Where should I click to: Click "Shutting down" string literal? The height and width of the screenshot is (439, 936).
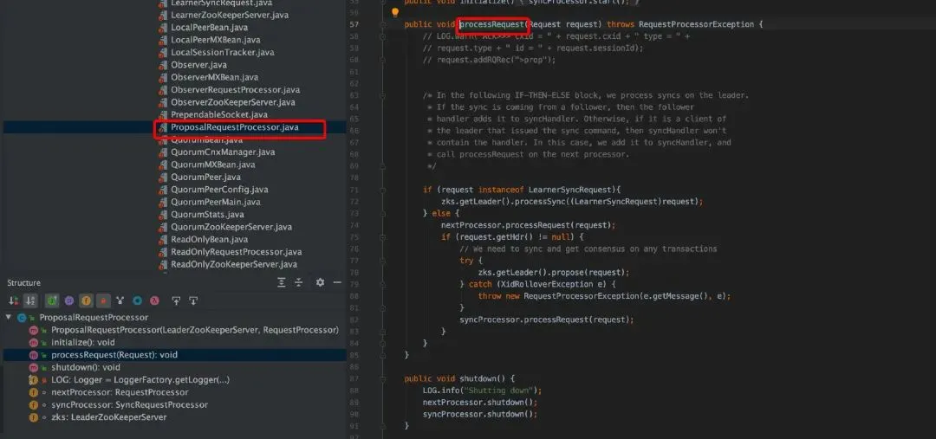coord(500,391)
